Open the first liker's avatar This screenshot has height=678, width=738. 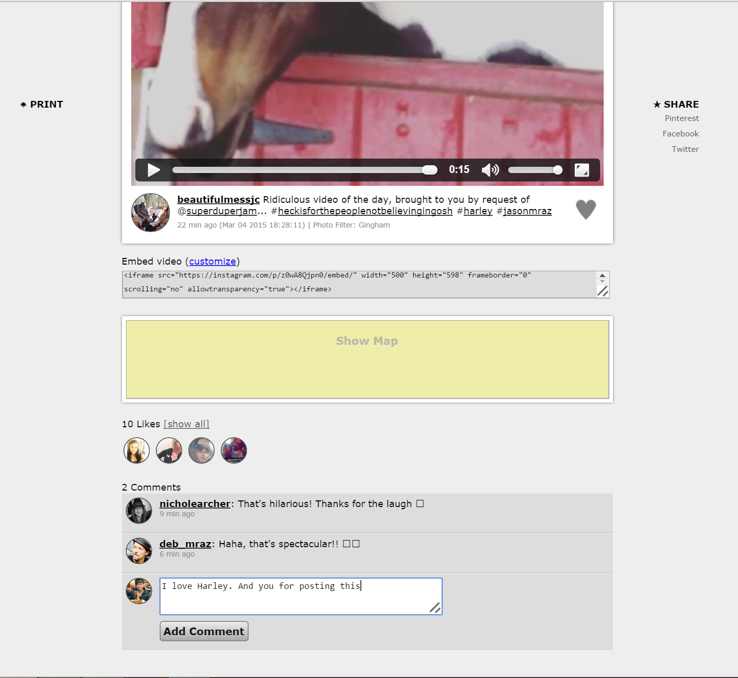136,450
